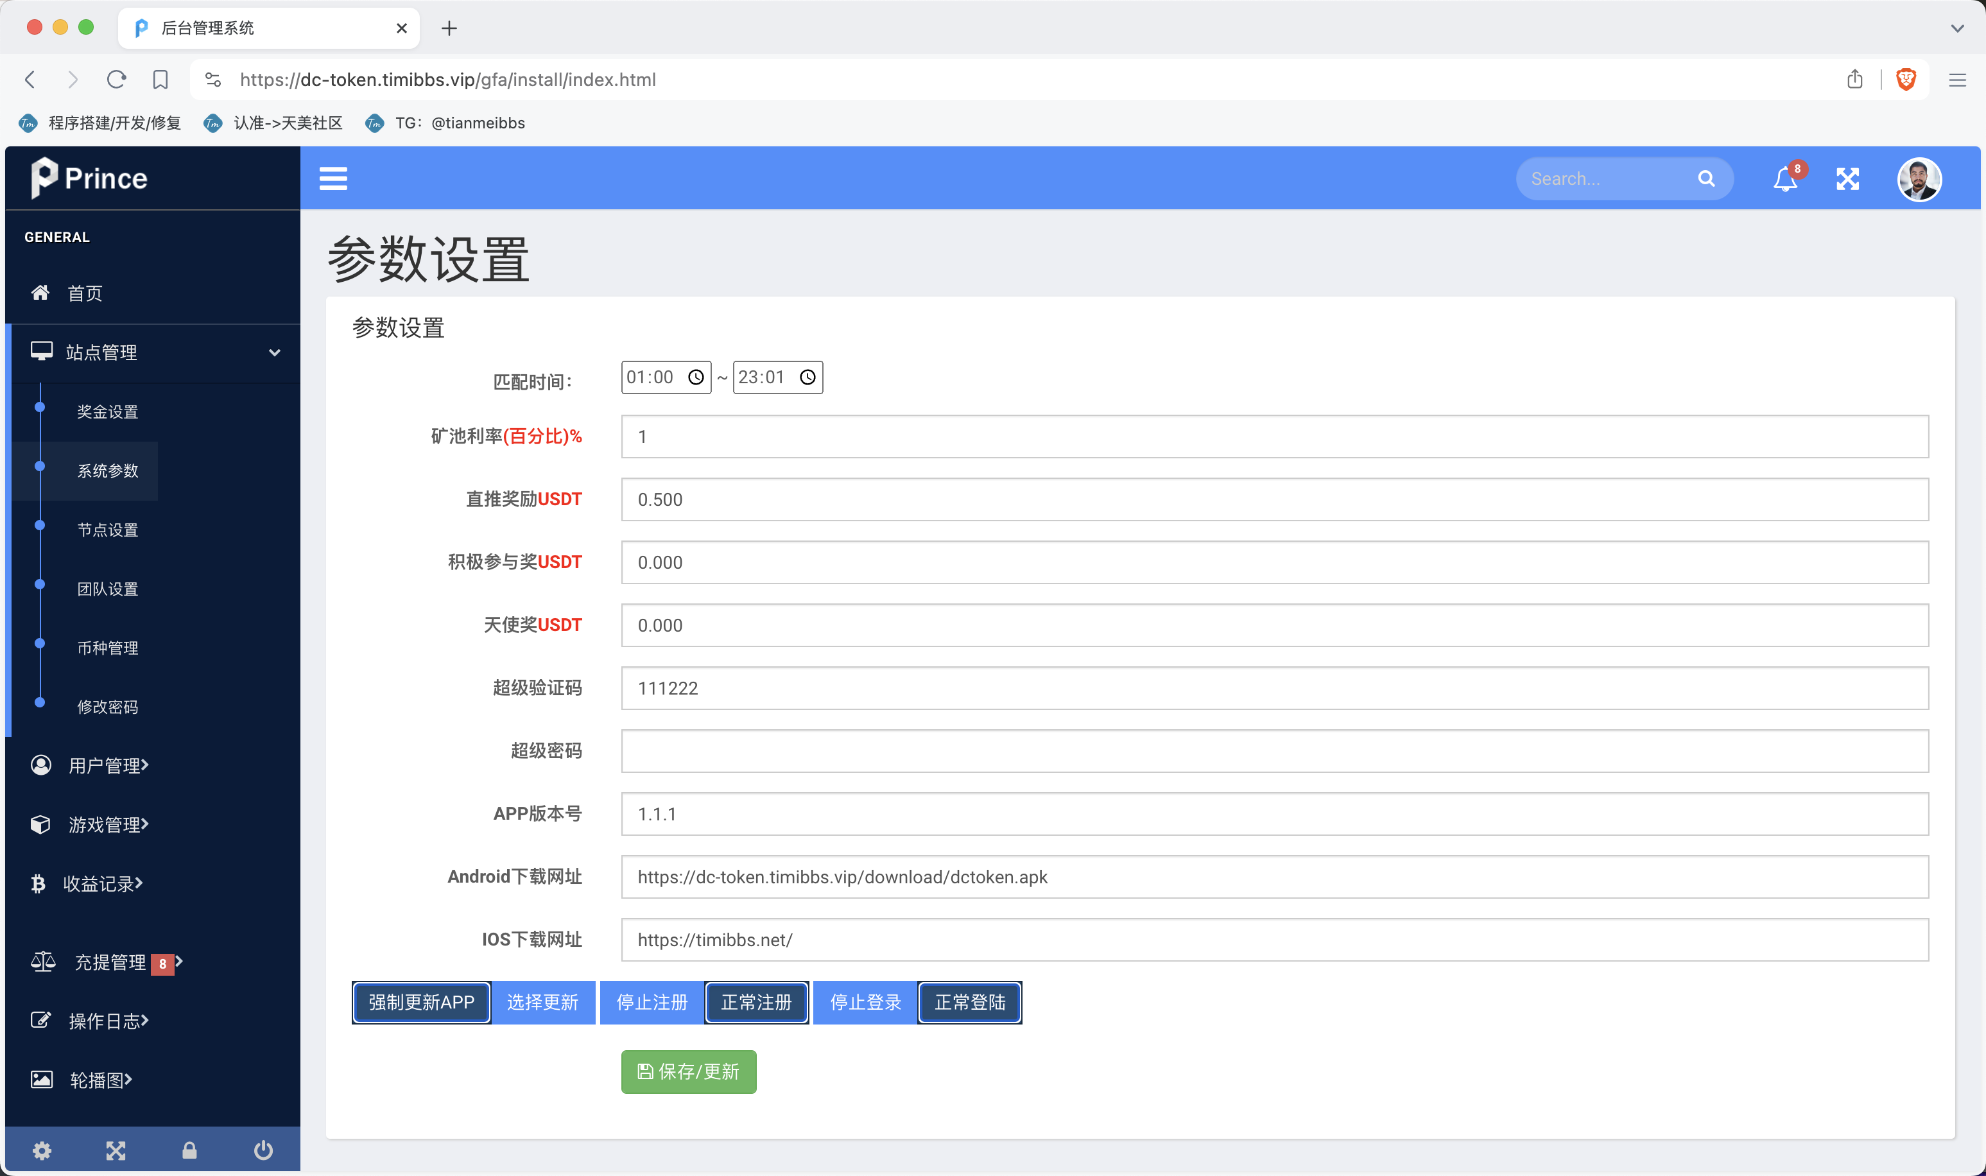This screenshot has width=1986, height=1176.
Task: Open 修改密码 submenu item
Action: point(108,706)
